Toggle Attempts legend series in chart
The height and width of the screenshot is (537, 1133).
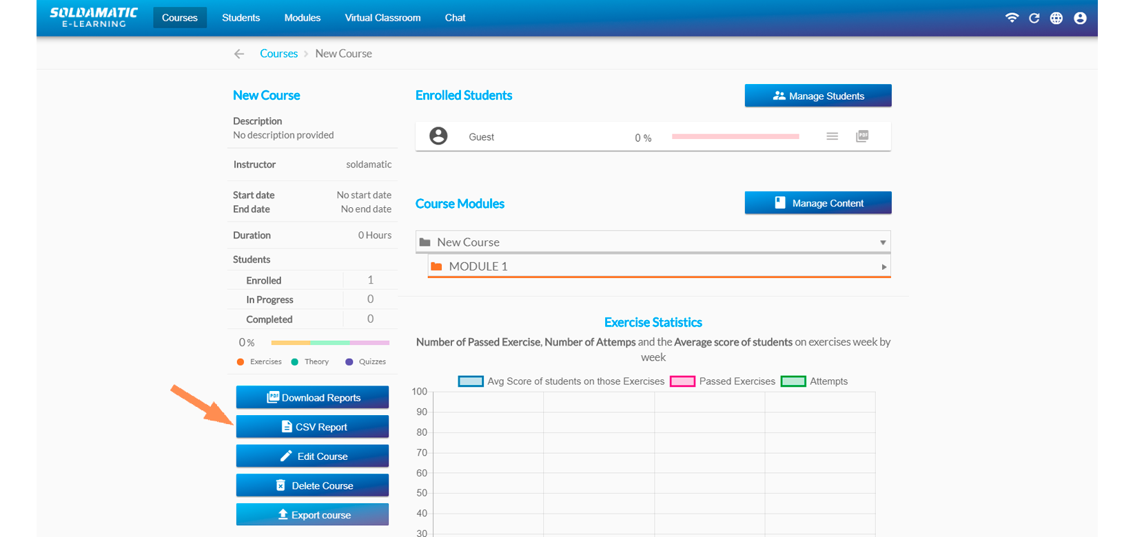click(x=793, y=381)
